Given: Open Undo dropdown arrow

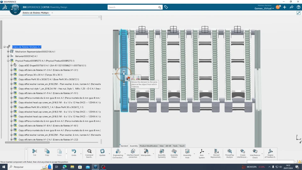Looking at the screenshot, I should pos(81,154).
